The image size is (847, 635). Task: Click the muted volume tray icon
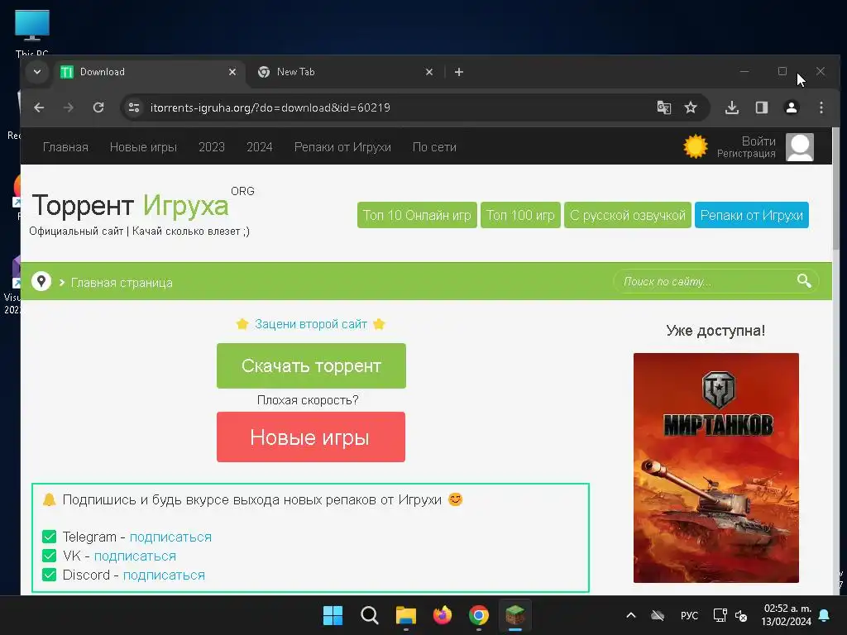[741, 615]
